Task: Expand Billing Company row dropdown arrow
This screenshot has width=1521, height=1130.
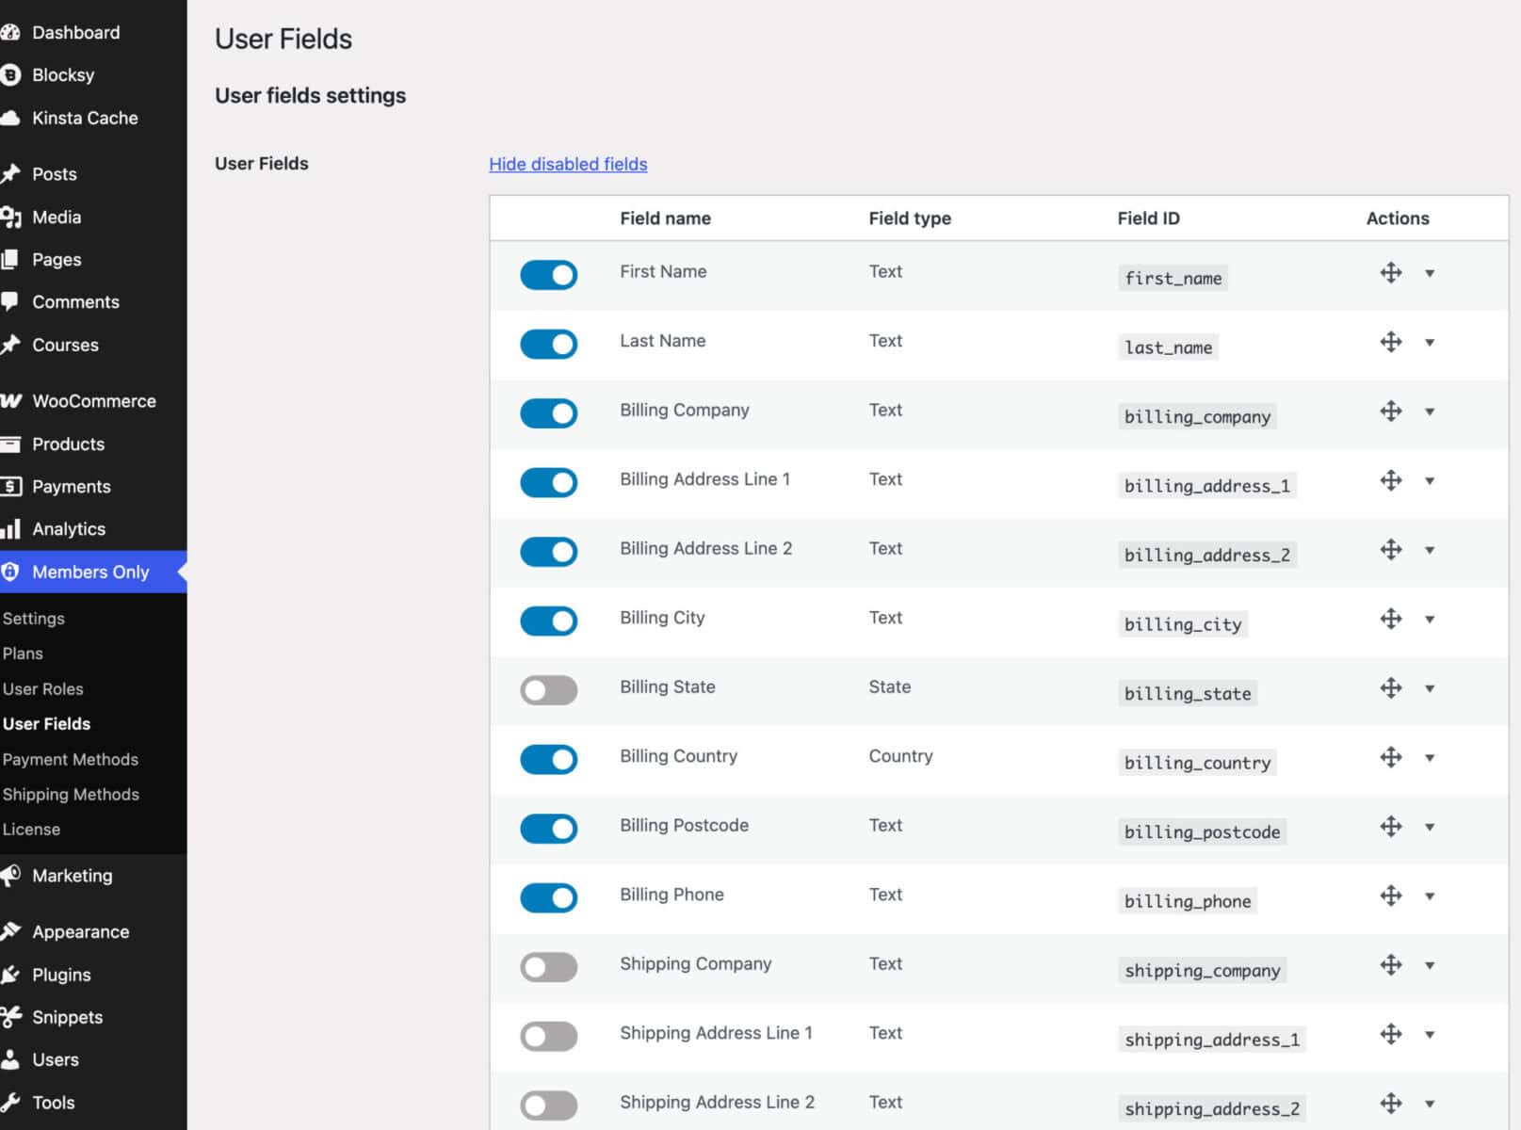Action: click(x=1429, y=412)
